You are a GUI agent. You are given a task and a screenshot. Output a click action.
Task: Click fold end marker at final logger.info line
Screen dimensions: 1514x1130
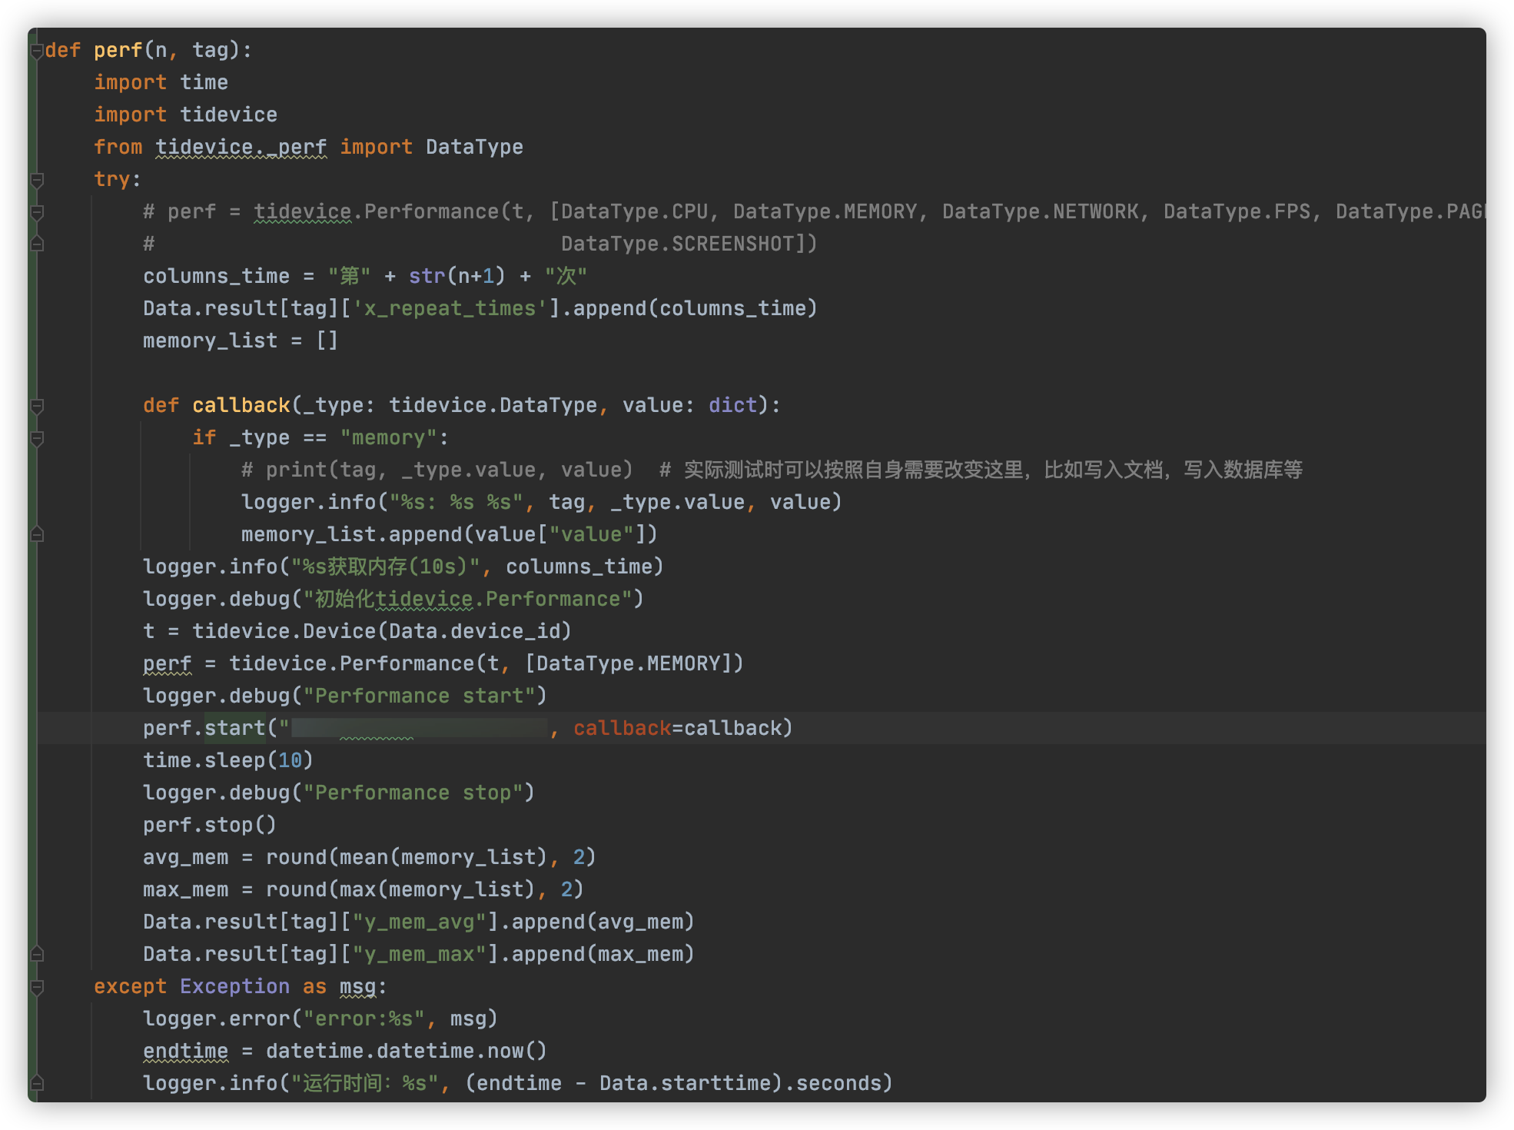(x=37, y=1084)
